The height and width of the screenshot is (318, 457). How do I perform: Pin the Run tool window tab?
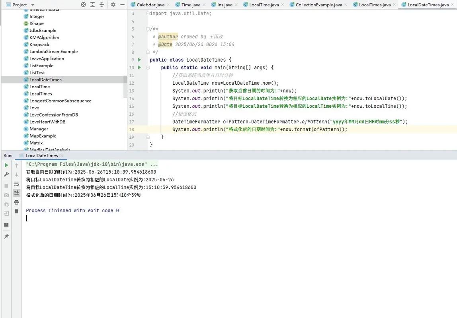[6, 236]
